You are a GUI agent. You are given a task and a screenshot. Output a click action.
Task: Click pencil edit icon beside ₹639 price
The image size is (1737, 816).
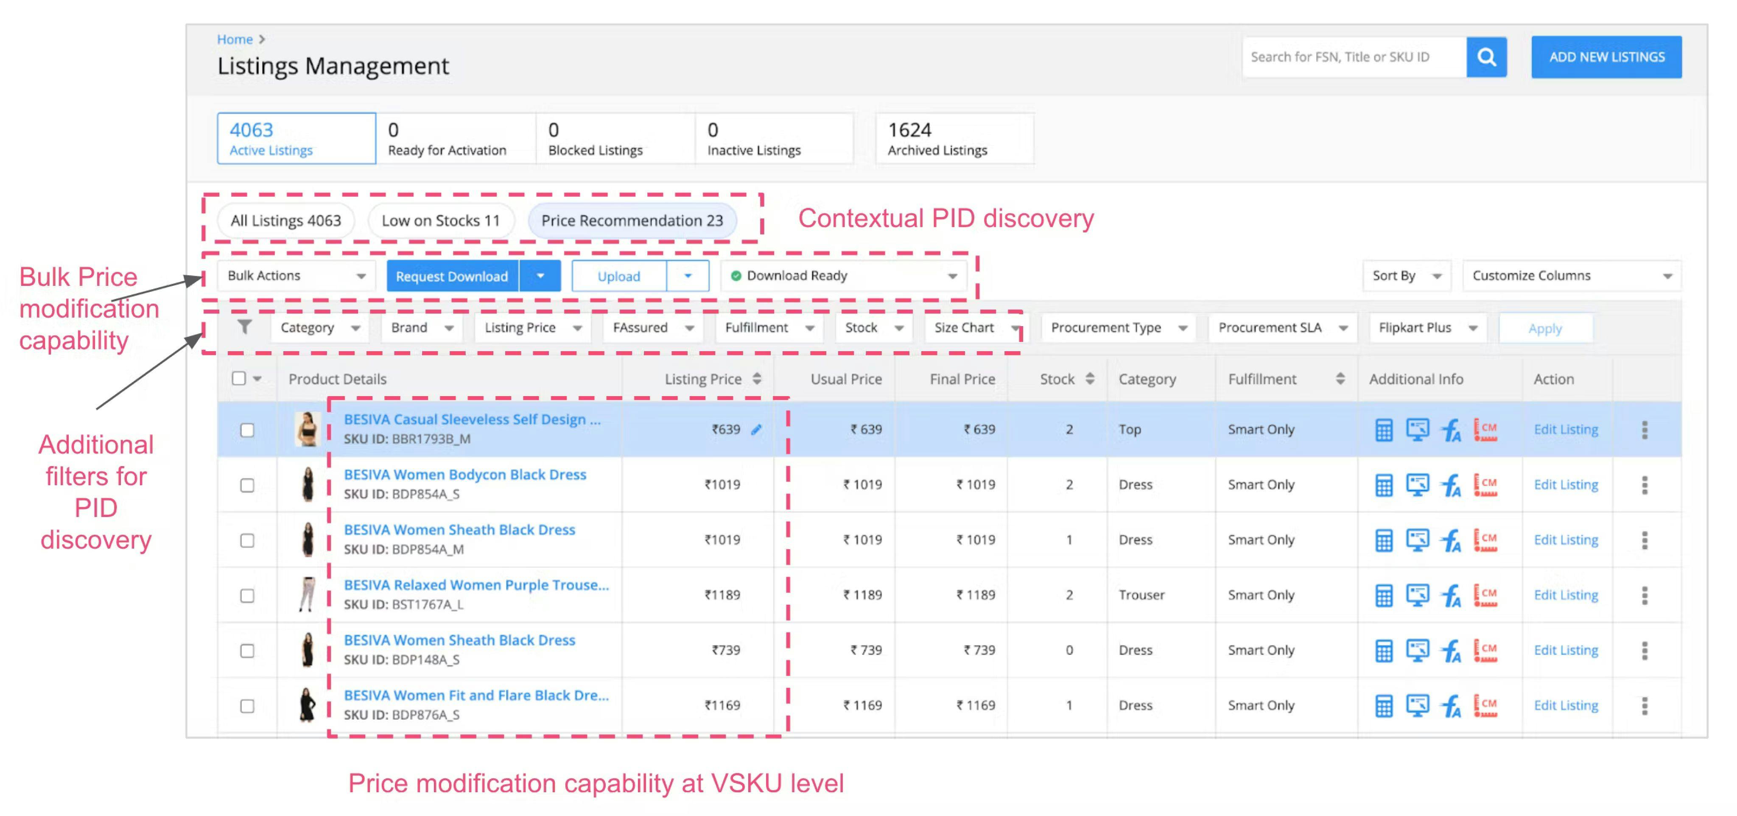(757, 430)
